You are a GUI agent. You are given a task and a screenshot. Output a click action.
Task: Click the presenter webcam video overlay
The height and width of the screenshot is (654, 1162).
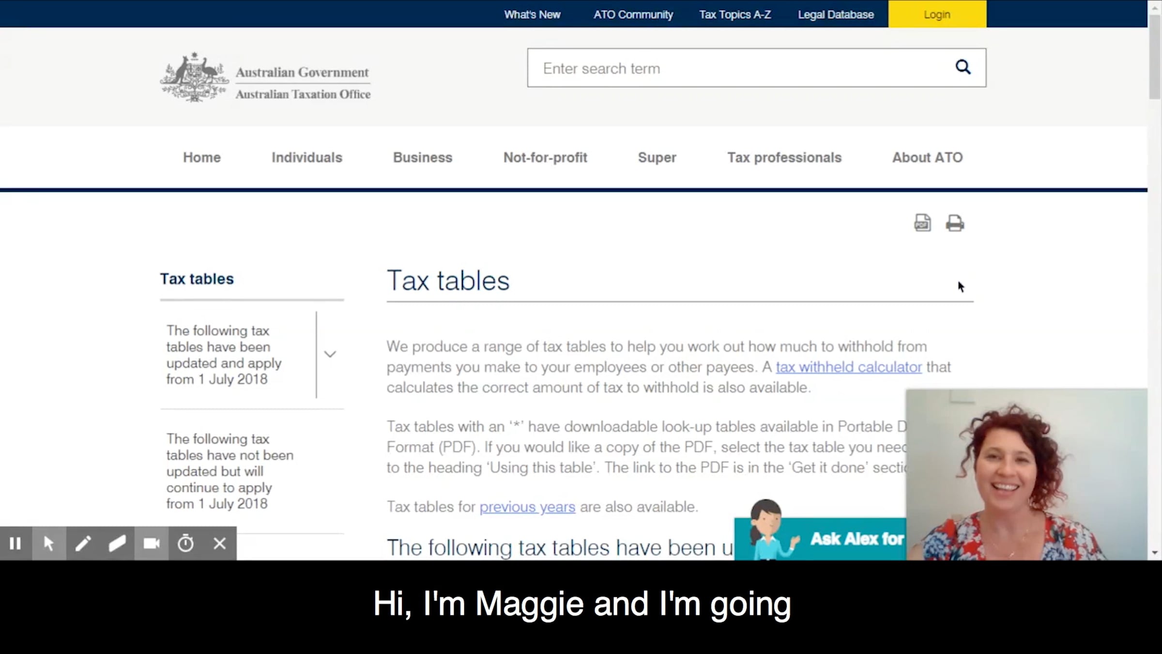click(x=1026, y=474)
